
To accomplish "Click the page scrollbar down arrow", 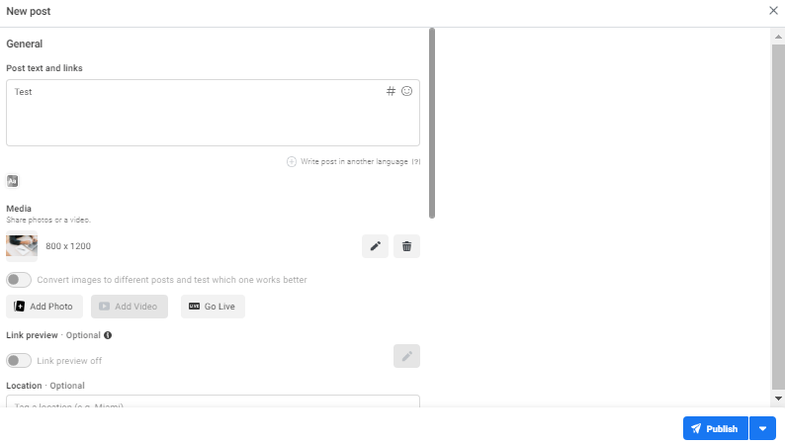I will [x=778, y=399].
